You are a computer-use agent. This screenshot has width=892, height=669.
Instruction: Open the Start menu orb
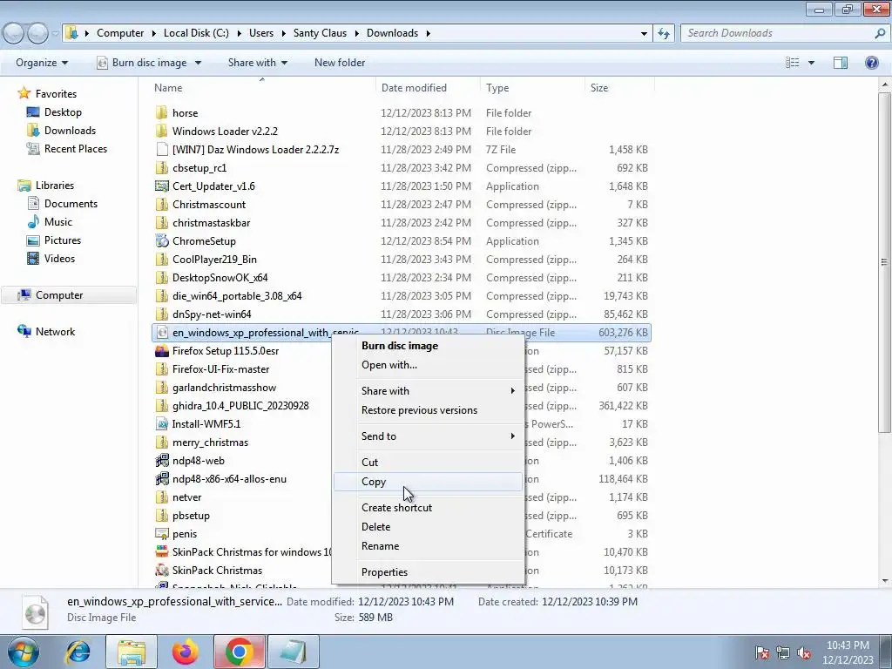[23, 652]
